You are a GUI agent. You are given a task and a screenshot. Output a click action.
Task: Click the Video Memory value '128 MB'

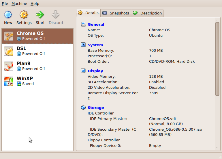[156, 77]
